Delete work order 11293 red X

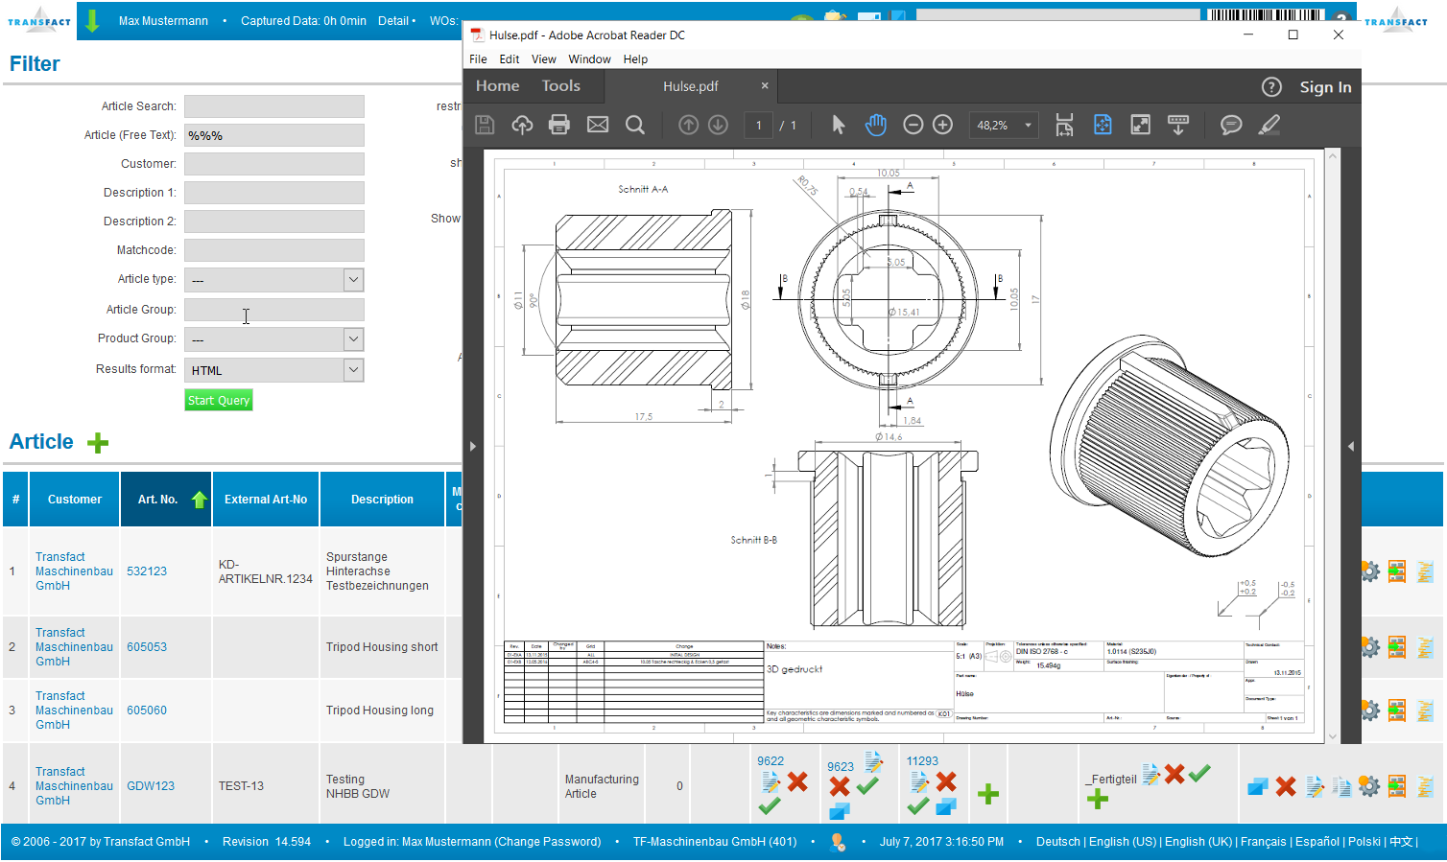pos(946,781)
